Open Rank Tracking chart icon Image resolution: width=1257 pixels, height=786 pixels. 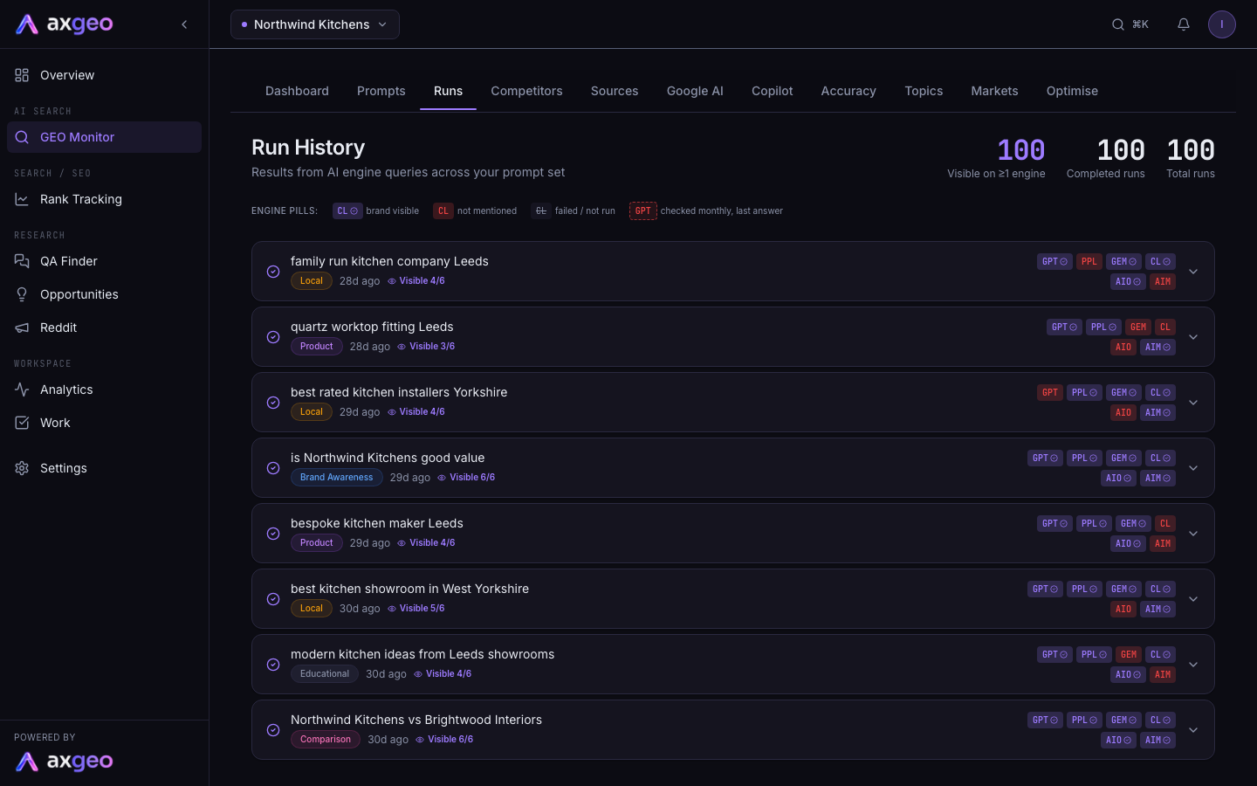point(22,199)
